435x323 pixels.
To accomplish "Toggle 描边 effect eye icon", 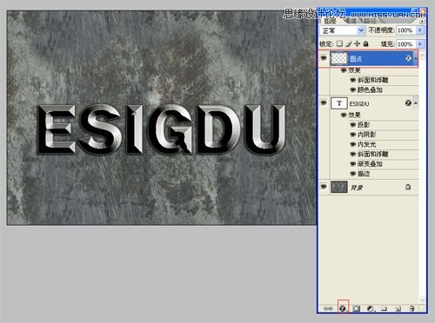I will [352, 174].
